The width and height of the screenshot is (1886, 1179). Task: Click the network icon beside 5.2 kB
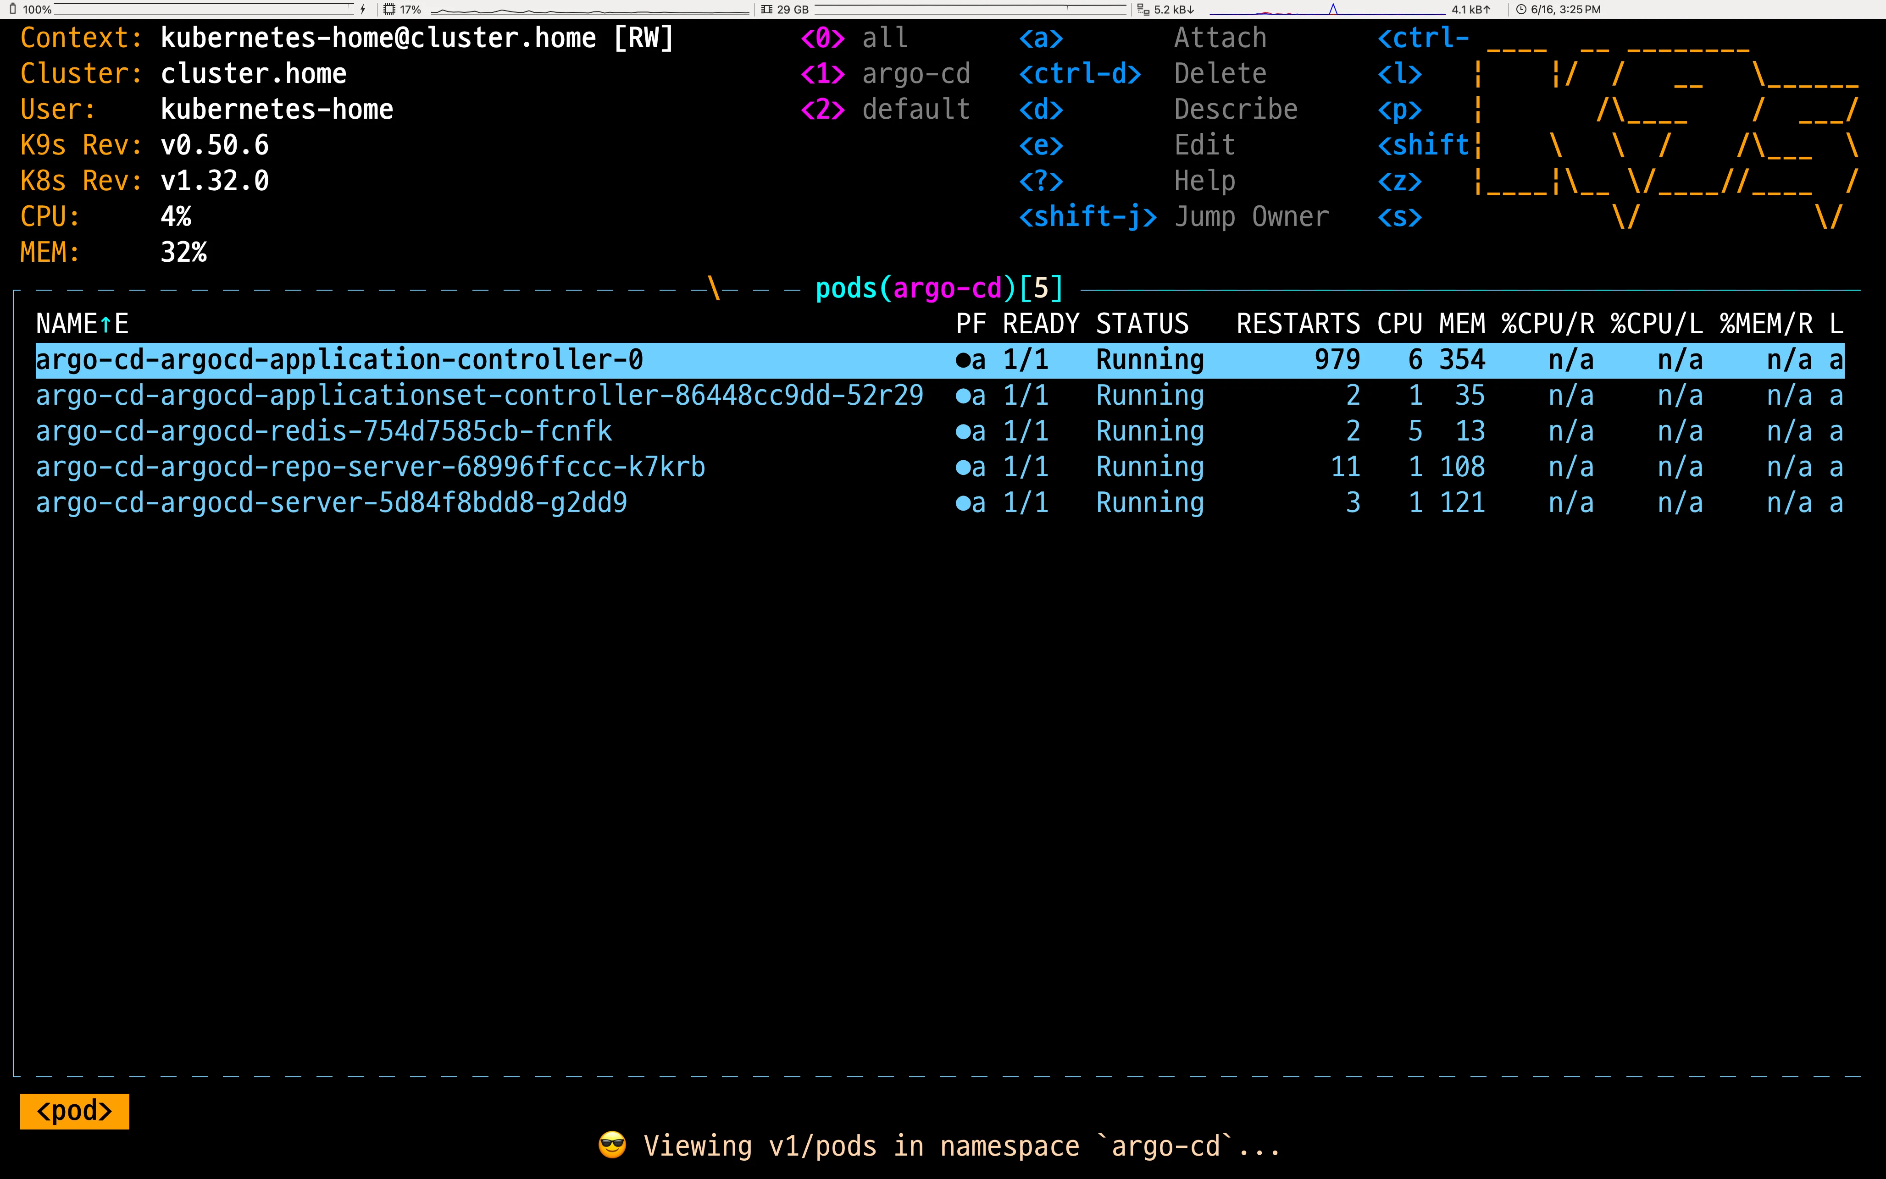1143,9
